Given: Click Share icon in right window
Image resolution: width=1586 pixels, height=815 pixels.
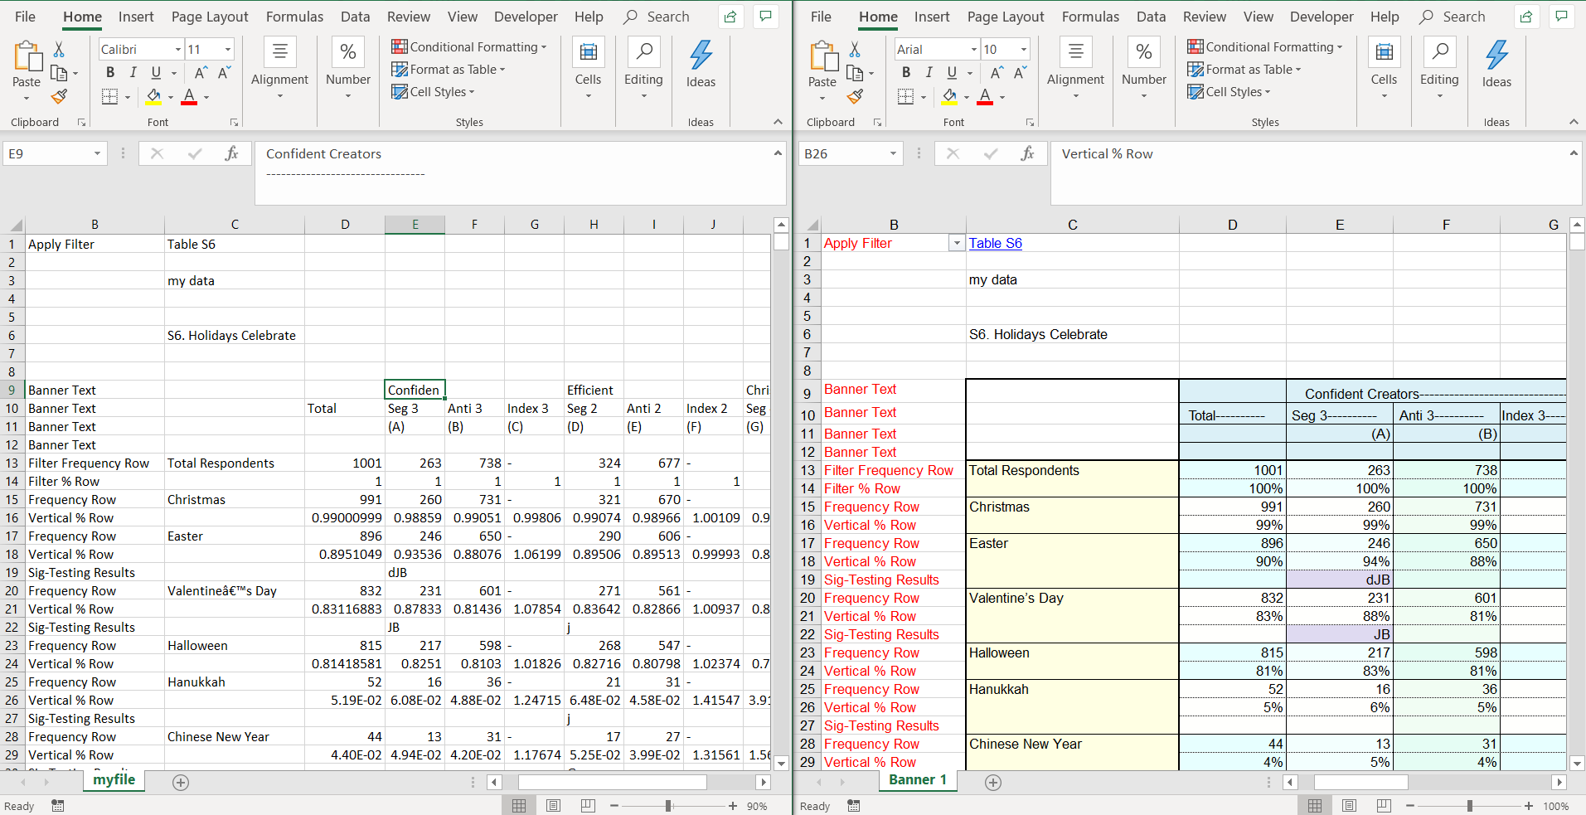Looking at the screenshot, I should 1526,17.
